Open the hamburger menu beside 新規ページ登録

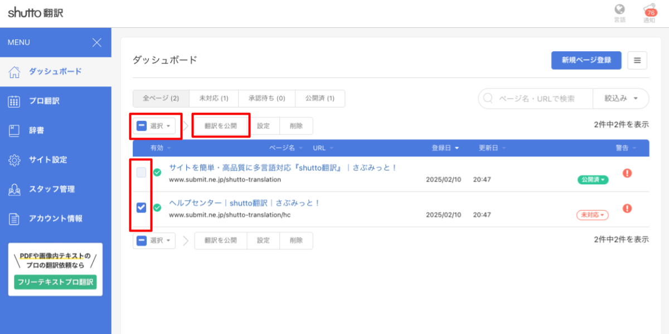coord(637,60)
